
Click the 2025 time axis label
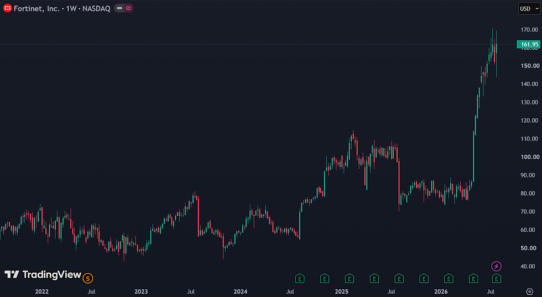(342, 292)
